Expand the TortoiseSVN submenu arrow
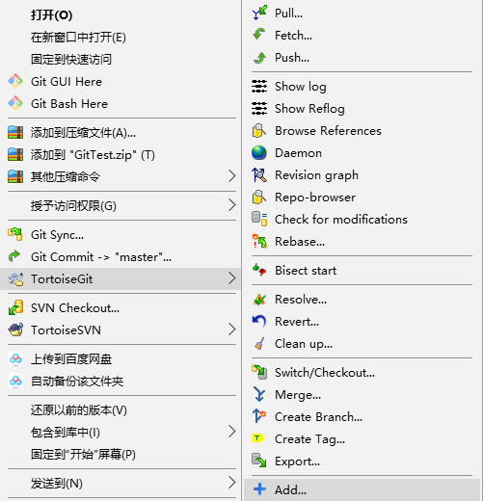 [231, 330]
